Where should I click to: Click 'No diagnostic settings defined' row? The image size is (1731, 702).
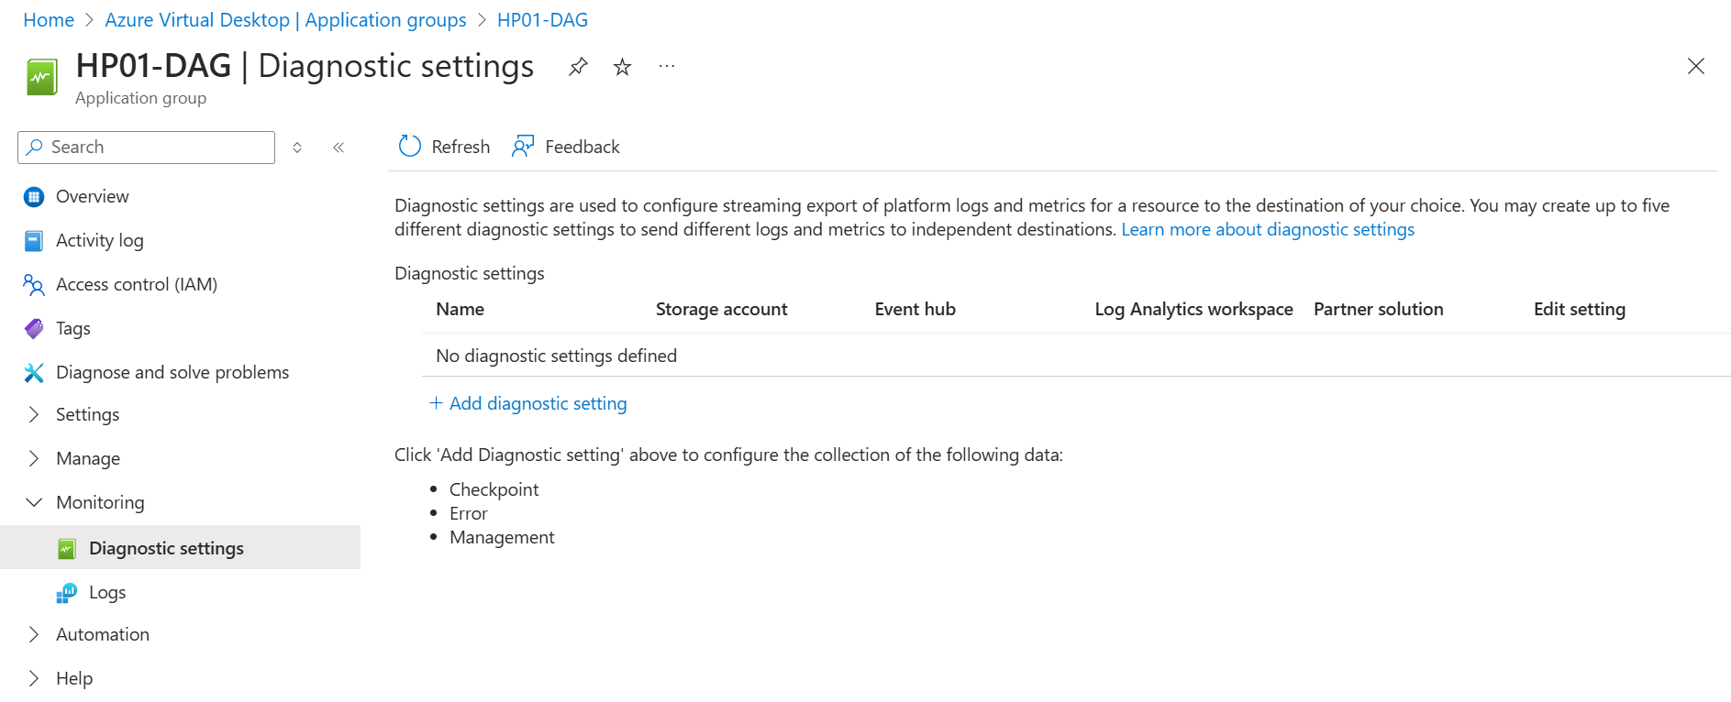pos(1076,356)
